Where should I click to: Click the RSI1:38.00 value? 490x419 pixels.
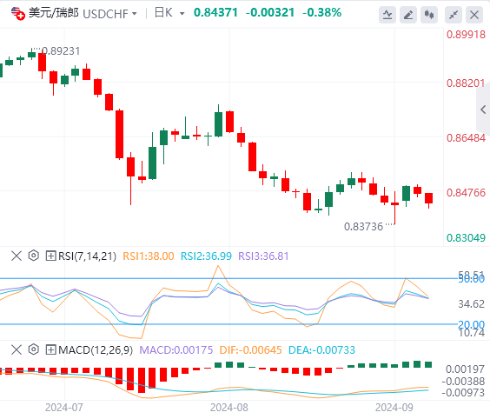click(x=148, y=256)
